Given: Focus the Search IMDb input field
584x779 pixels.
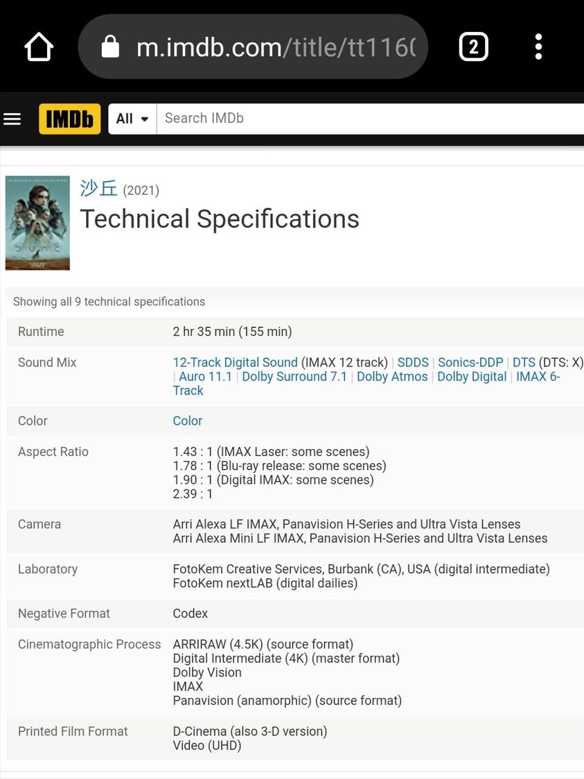Looking at the screenshot, I should tap(367, 119).
